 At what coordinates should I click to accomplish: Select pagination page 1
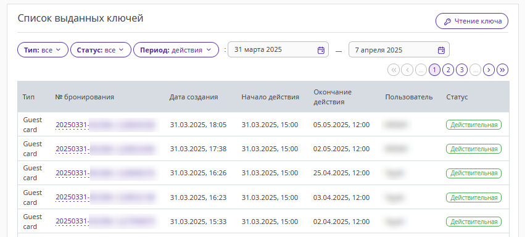point(434,70)
